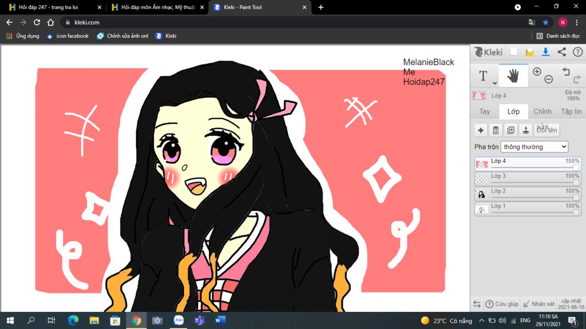586x329 pixels.
Task: Select the Lớp 3 layer
Action: point(528,179)
